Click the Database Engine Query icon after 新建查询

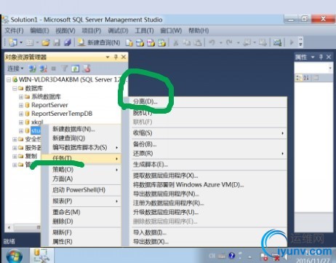point(129,43)
